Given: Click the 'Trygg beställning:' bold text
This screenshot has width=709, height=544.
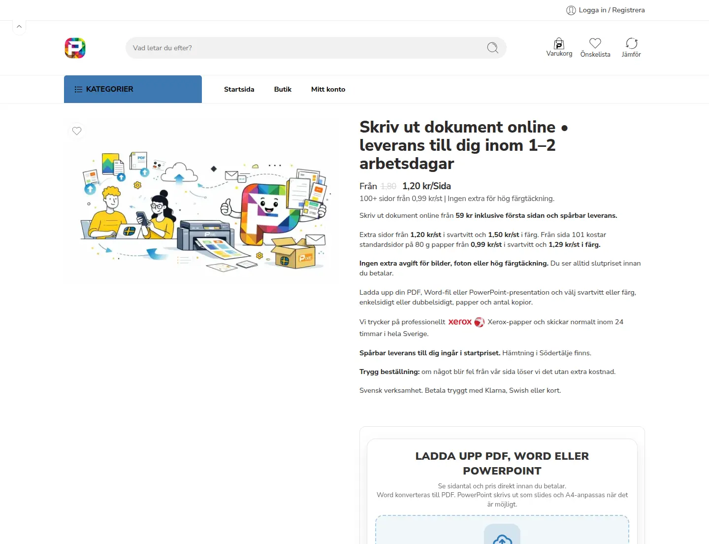Looking at the screenshot, I should (389, 372).
